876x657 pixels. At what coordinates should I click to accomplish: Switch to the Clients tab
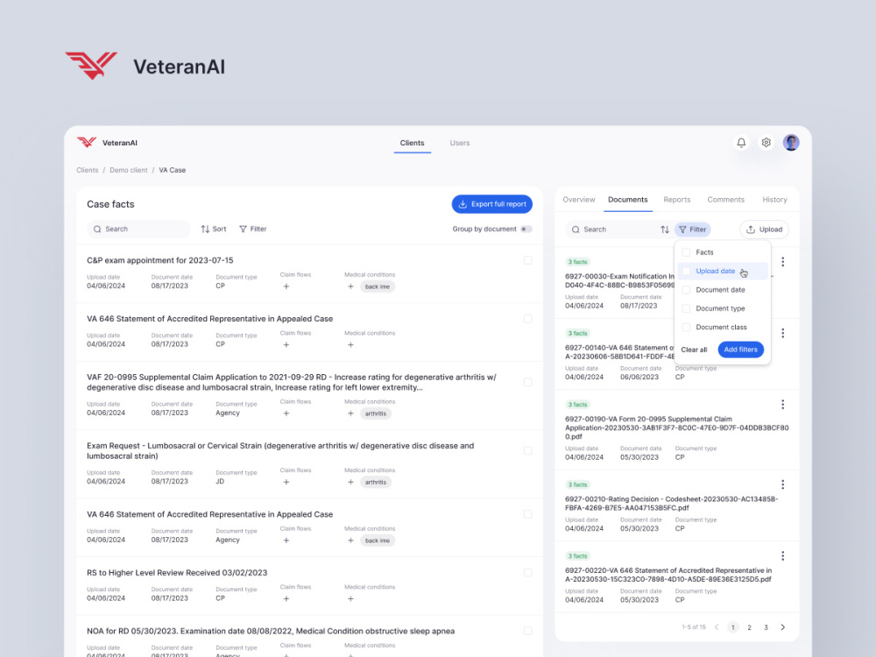click(412, 143)
